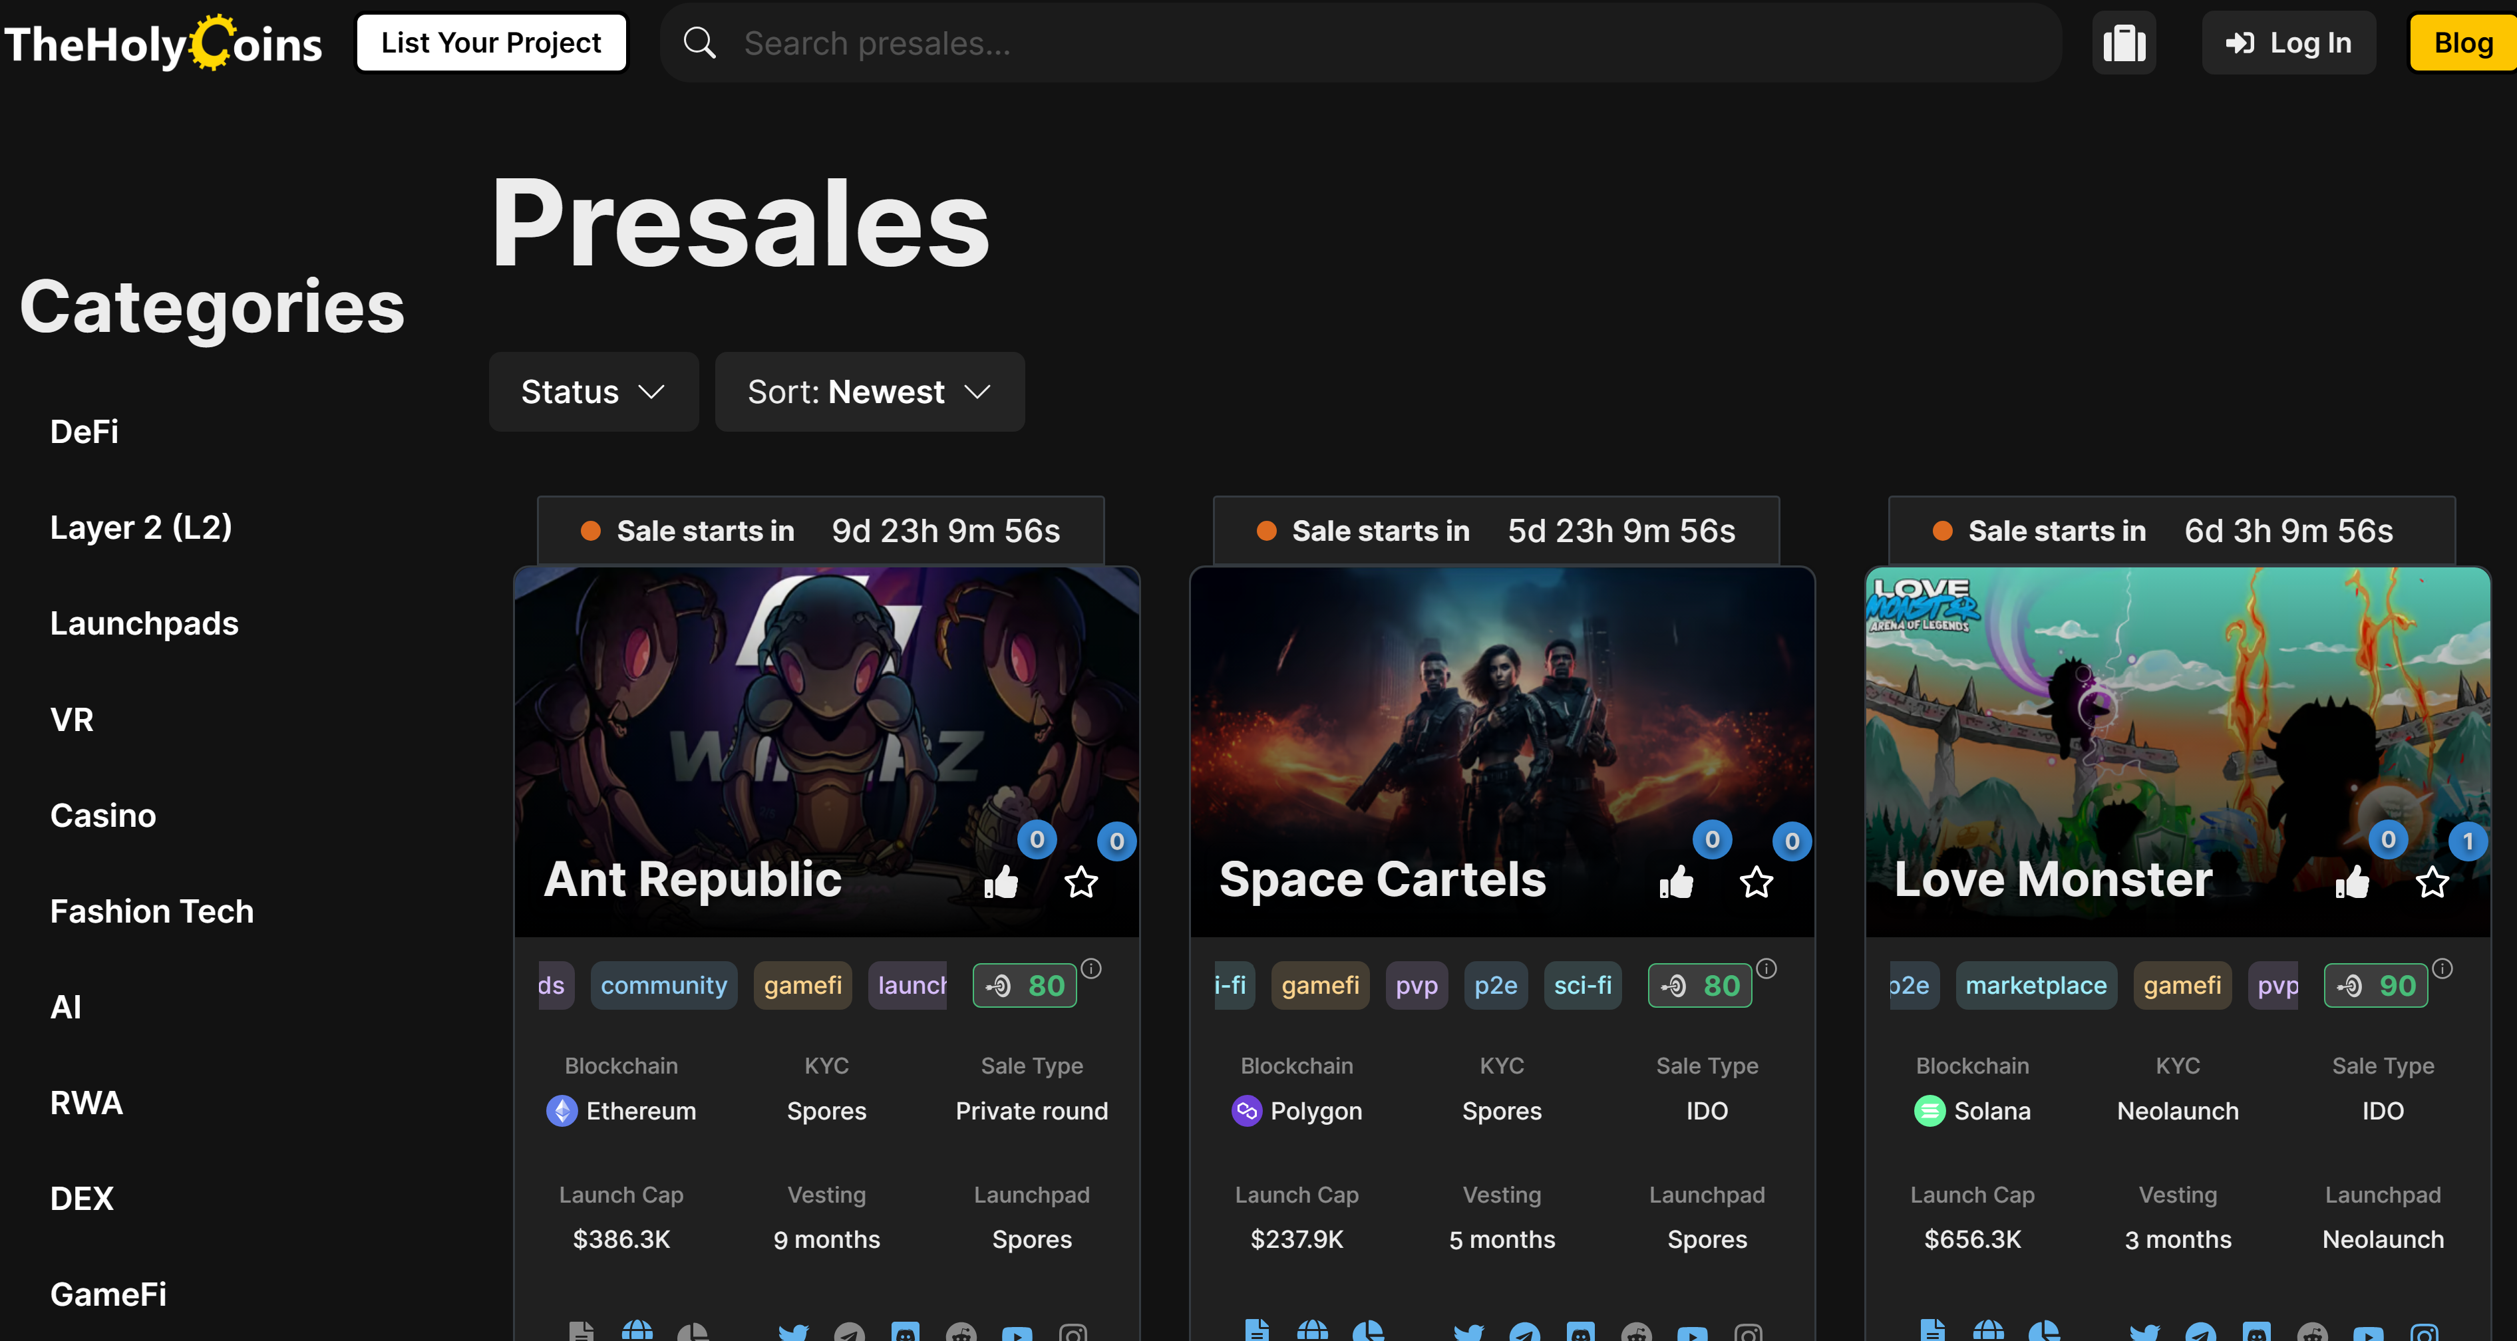Expand the Status filter dropdown

pyautogui.click(x=593, y=392)
